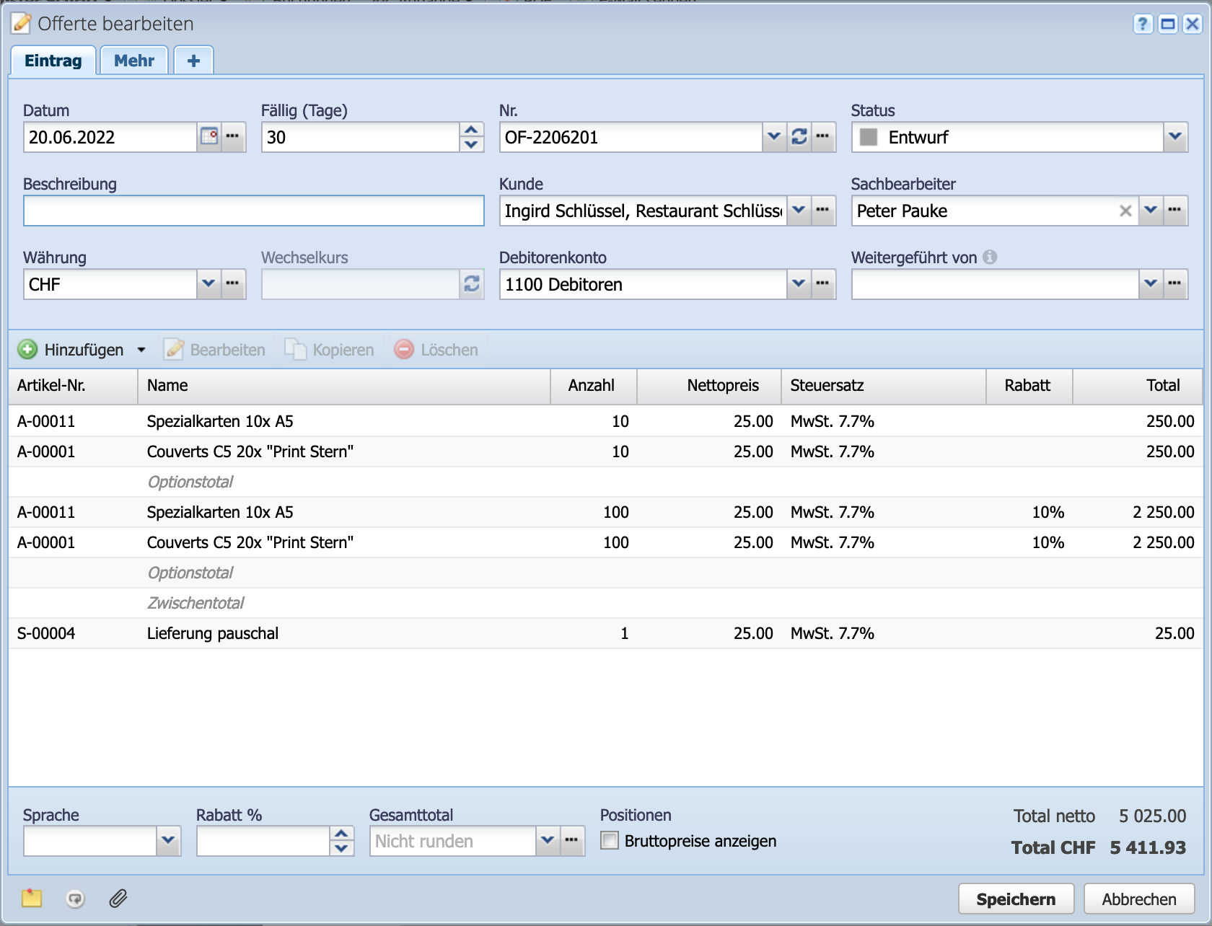This screenshot has height=926, width=1212.
Task: Click the yellow note icon at bottom left
Action: pos(32,899)
